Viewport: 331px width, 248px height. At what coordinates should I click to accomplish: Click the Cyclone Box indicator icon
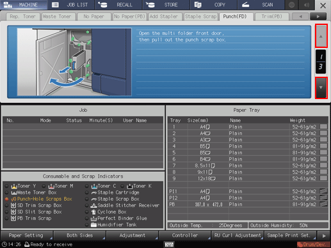tap(93, 212)
